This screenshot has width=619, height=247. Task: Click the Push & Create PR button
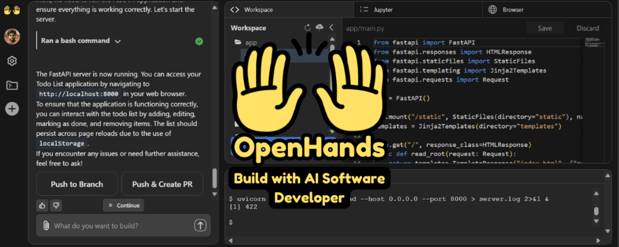click(x=162, y=184)
